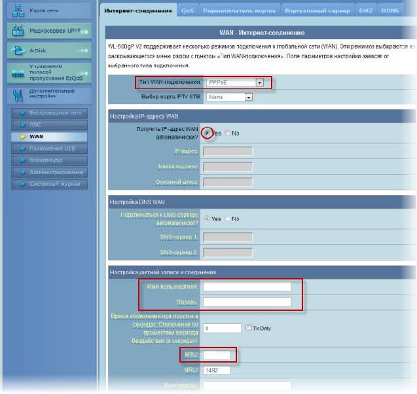Screen dimensions: 417x394
Task: Select Yes for automatic DNS server connection
Action: (207, 218)
